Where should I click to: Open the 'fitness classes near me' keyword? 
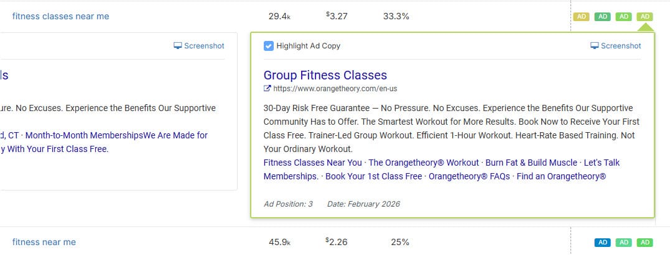tap(60, 16)
